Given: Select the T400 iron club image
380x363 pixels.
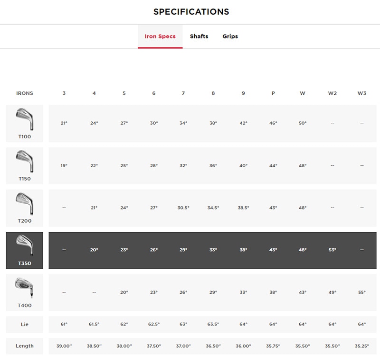Looking at the screenshot, I should tap(24, 288).
